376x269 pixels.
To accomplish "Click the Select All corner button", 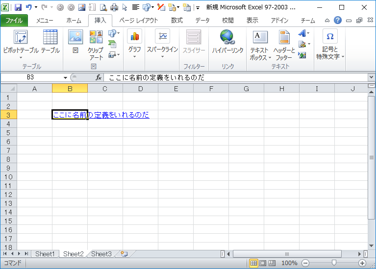I will [x=9, y=89].
